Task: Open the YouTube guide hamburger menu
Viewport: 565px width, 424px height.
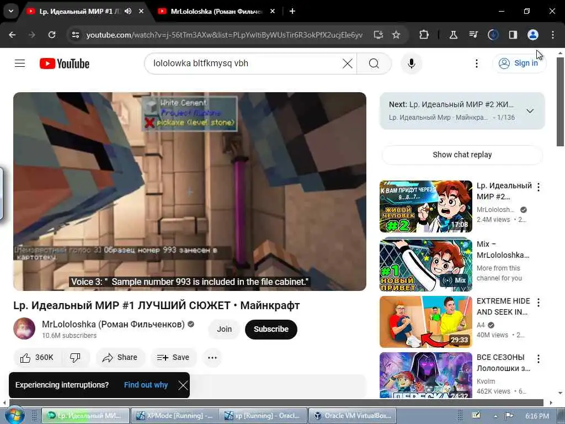Action: 20,63
